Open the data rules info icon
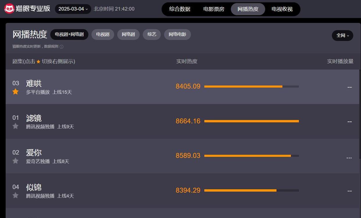This screenshot has width=361, height=218. (x=61, y=47)
